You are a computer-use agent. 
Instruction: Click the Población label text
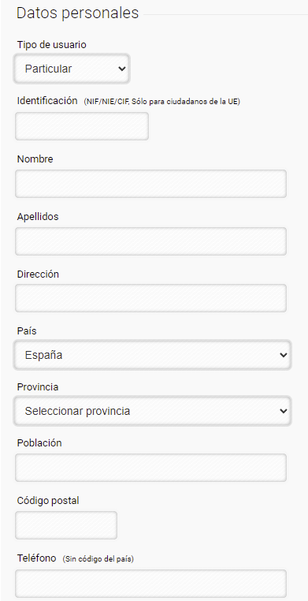point(39,443)
